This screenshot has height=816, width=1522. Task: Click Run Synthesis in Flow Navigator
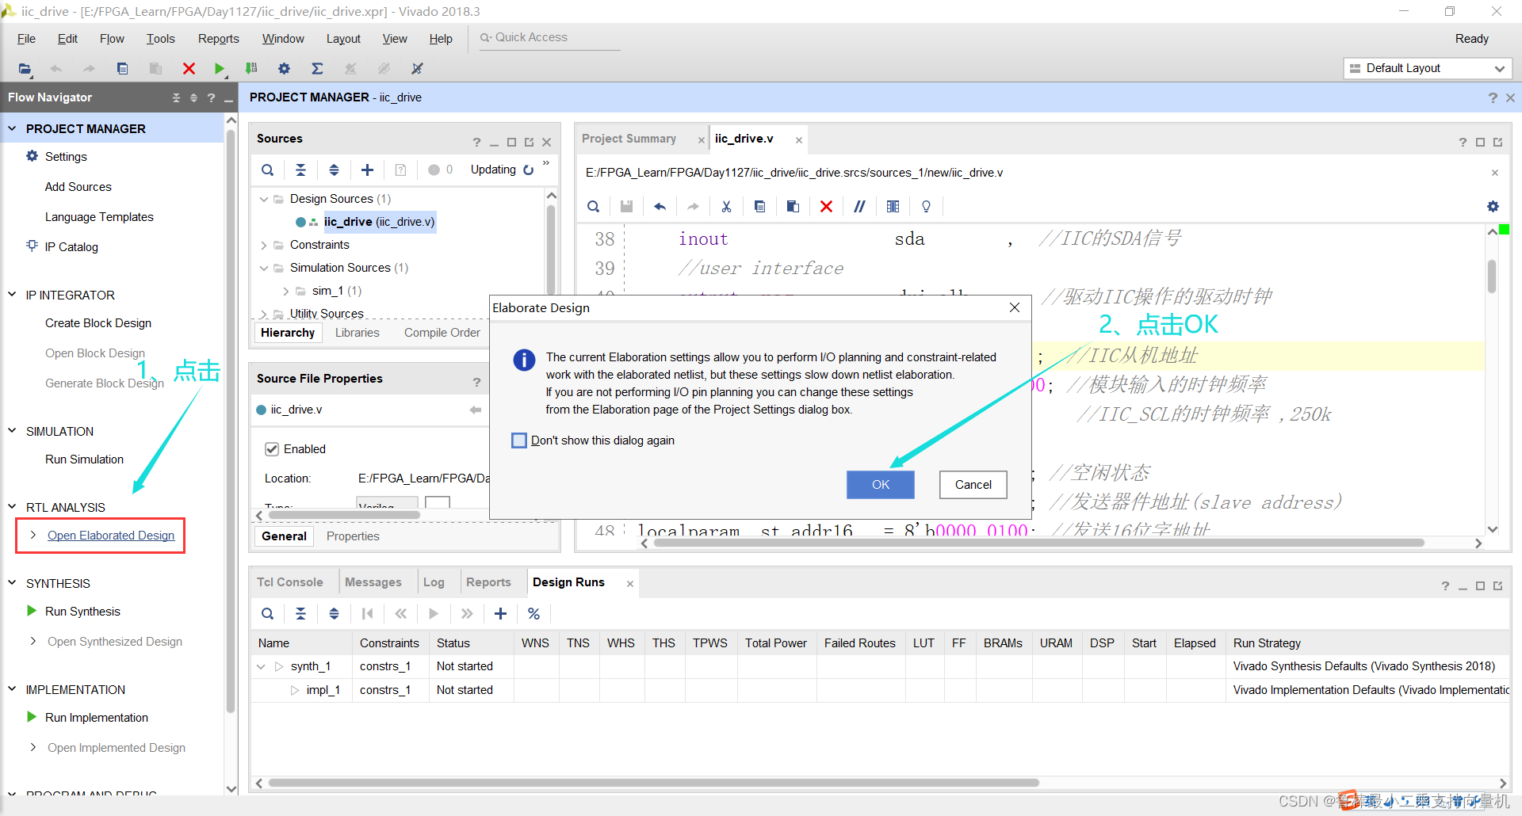(x=82, y=612)
